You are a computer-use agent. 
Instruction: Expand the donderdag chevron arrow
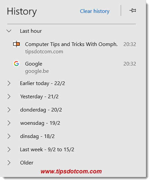click(9, 110)
